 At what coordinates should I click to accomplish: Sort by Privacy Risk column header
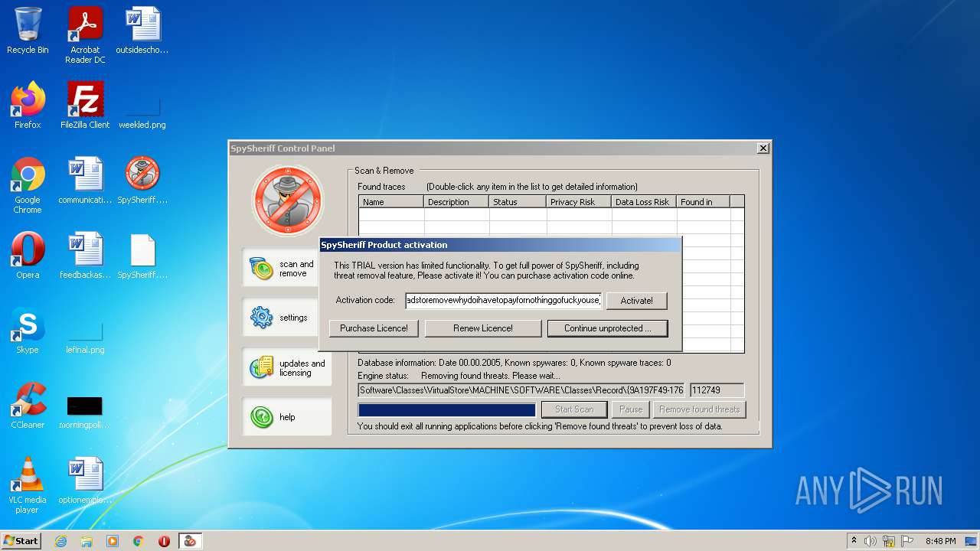[579, 202]
